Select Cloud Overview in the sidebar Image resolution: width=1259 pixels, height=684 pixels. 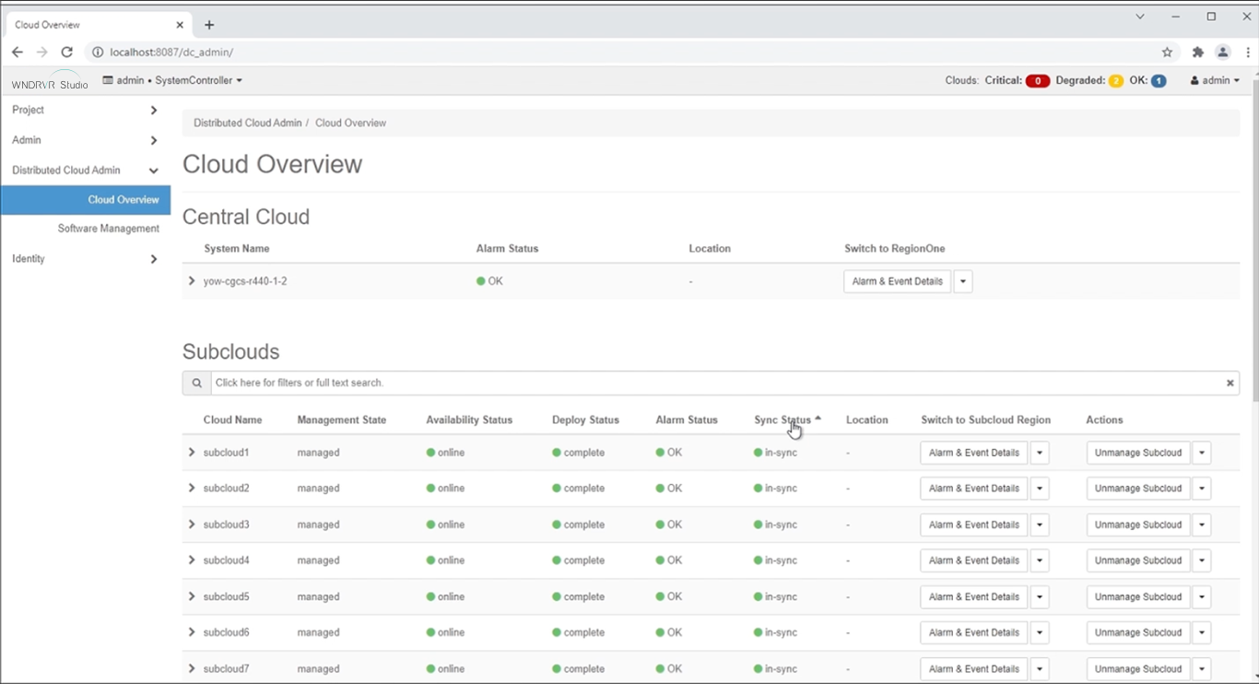86,199
